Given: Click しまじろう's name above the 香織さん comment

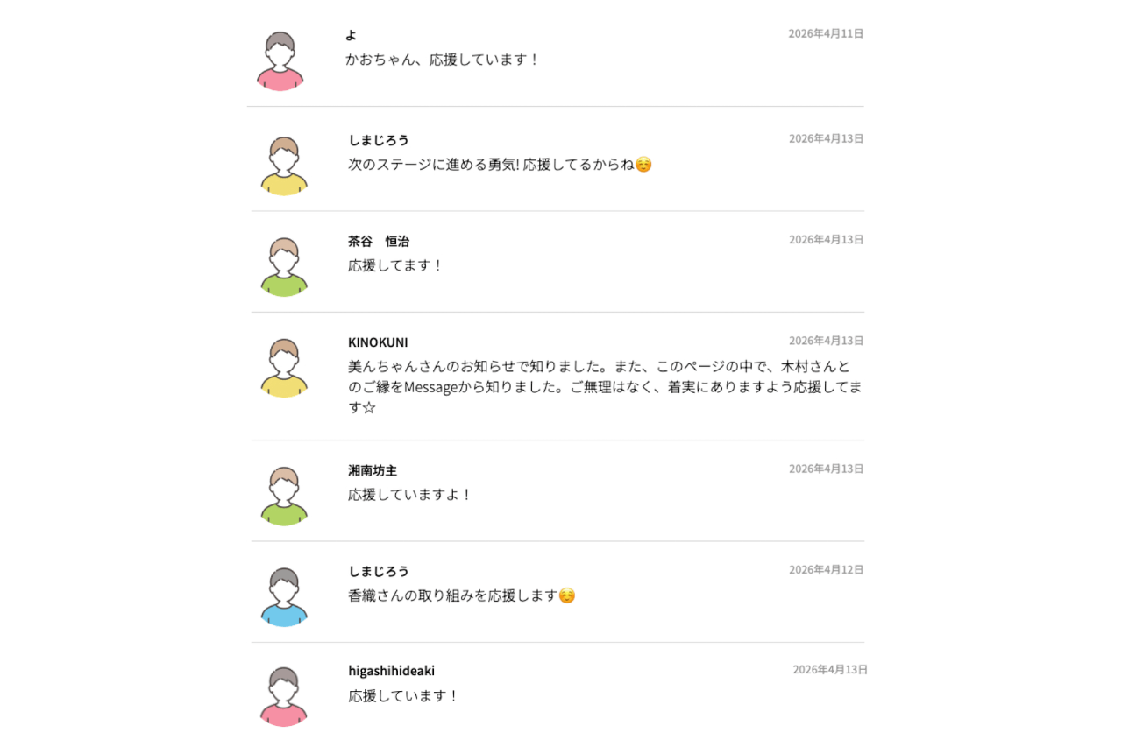Looking at the screenshot, I should 379,571.
